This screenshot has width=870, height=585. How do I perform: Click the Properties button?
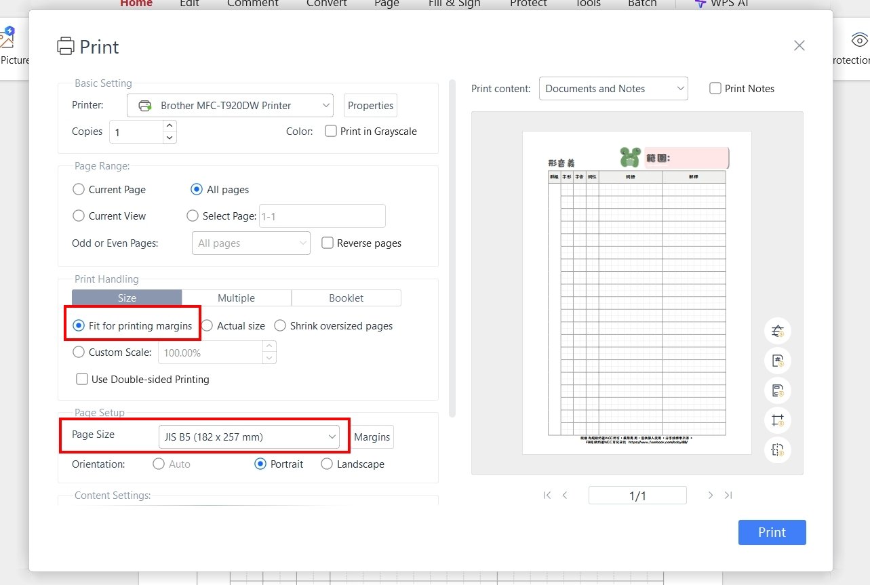[x=370, y=106]
